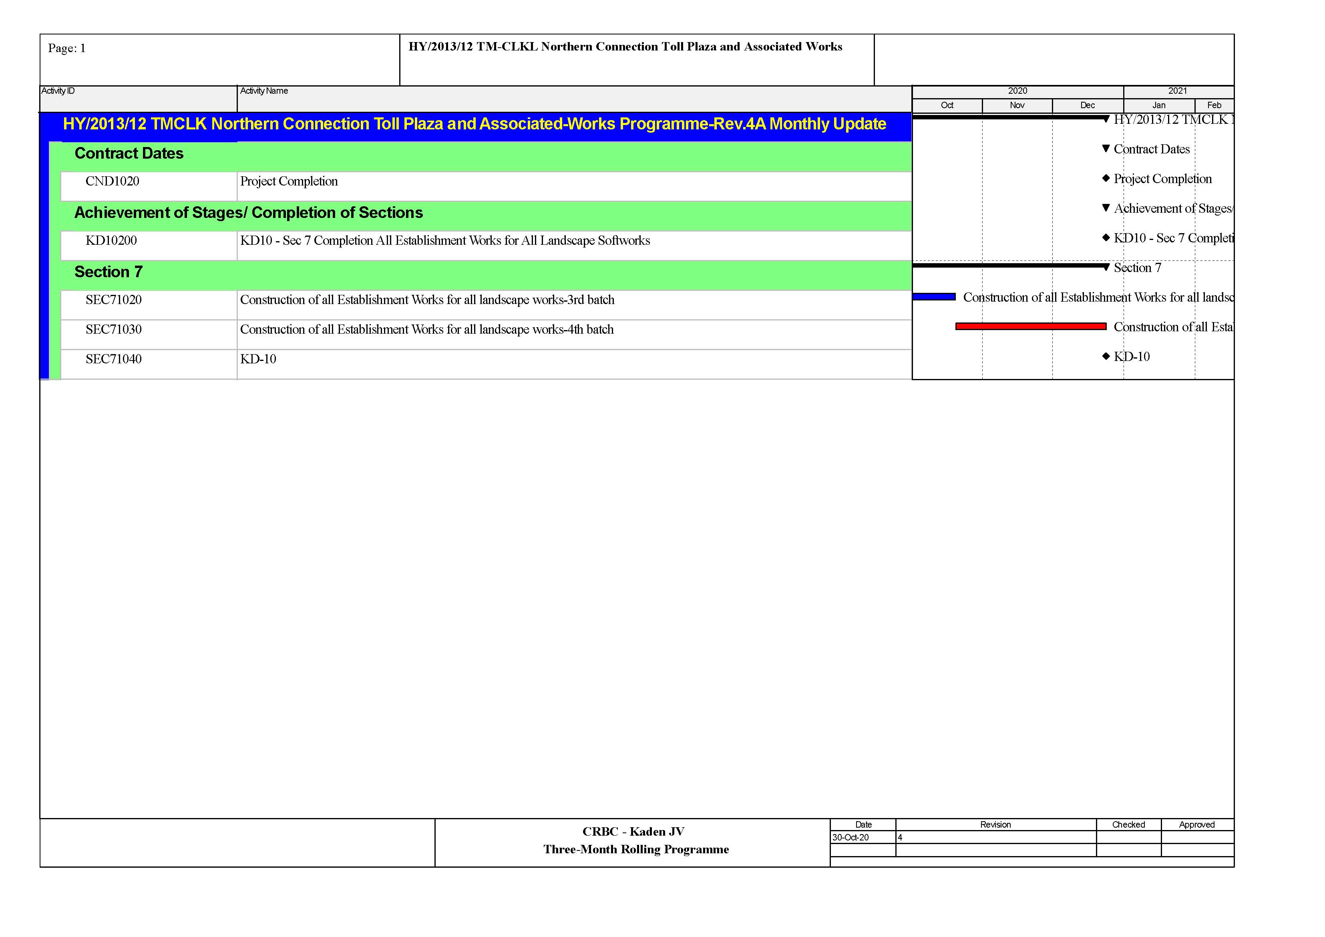Viewport: 1325px width, 937px height.
Task: Click the Activity Name column header
Action: coord(574,99)
